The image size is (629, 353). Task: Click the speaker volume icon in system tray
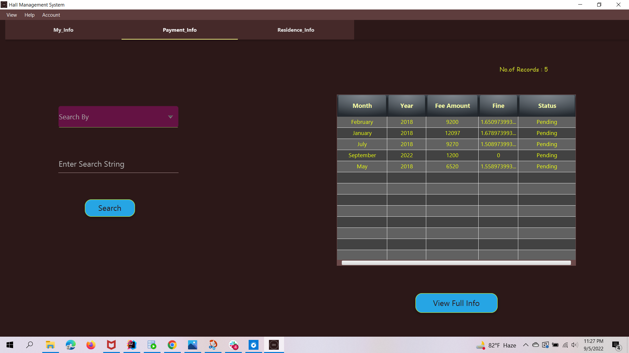(575, 345)
